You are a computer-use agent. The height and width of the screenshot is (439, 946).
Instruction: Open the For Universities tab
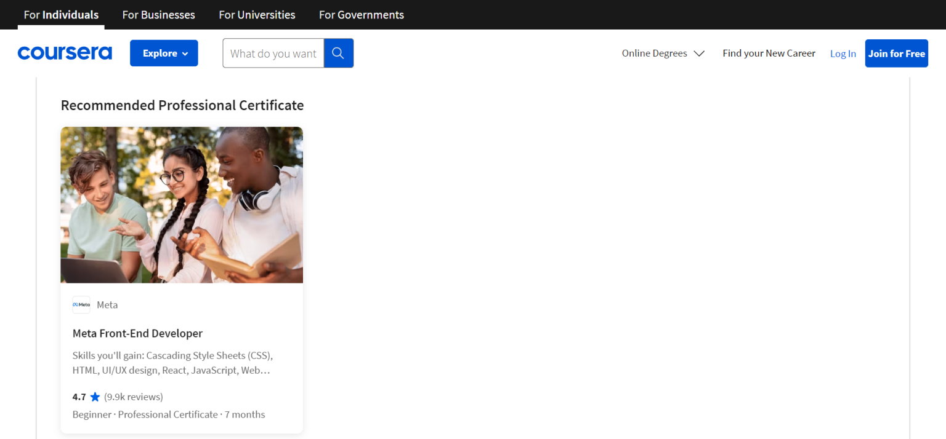[257, 15]
